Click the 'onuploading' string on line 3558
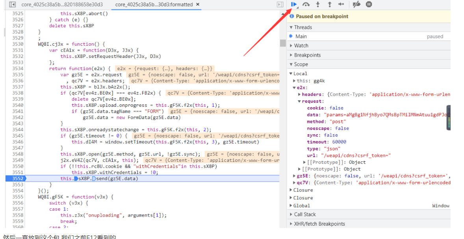The width and height of the screenshot is (464, 239). (105, 215)
